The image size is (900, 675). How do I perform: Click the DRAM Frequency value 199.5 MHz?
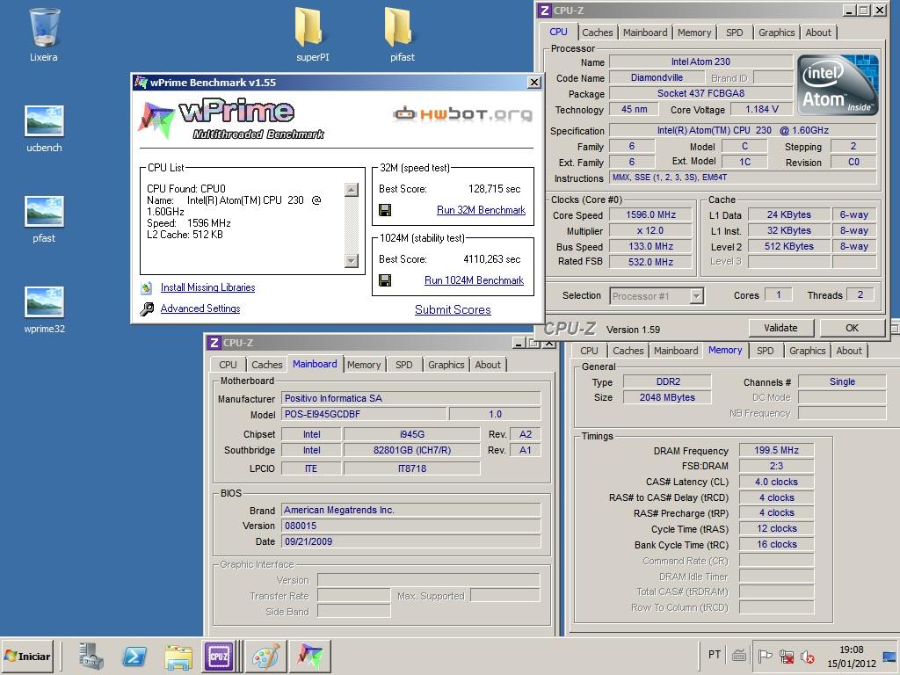click(x=777, y=451)
